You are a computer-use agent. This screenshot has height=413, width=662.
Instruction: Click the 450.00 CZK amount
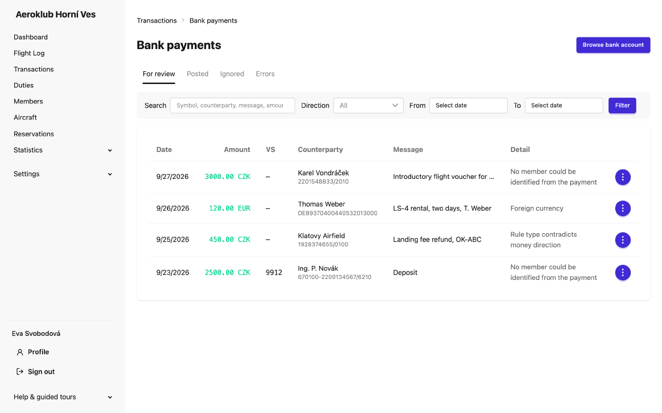click(230, 240)
